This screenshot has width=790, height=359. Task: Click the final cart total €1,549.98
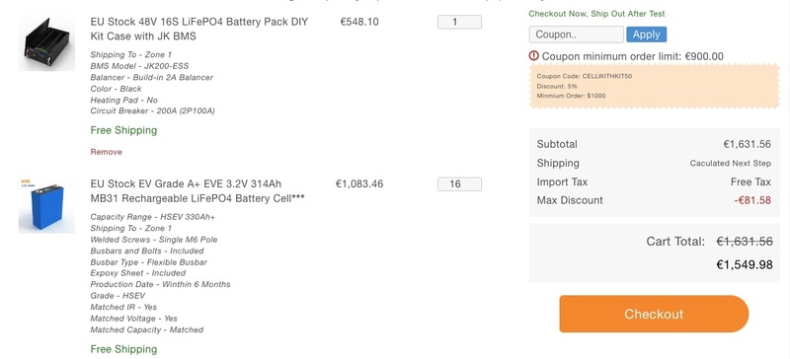[745, 264]
